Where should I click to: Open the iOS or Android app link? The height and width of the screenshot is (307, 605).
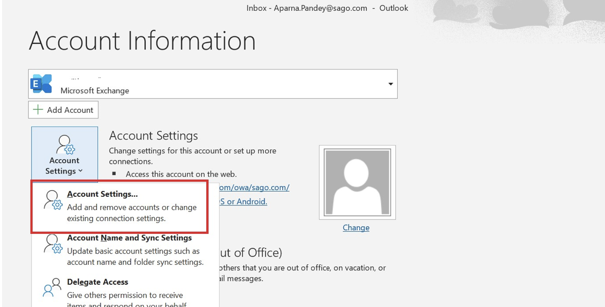(243, 201)
